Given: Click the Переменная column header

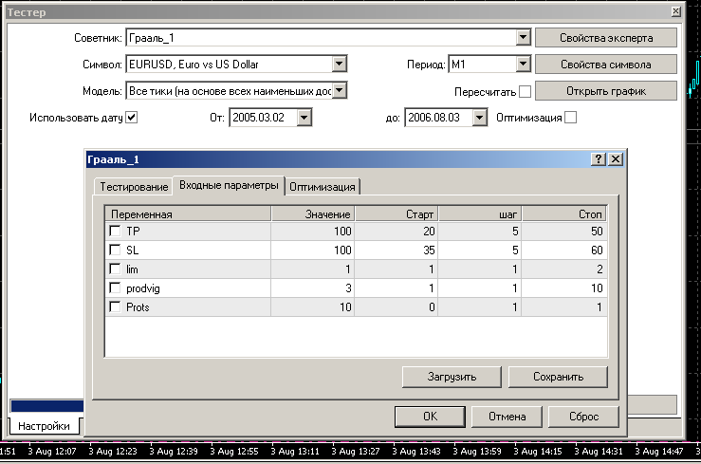Looking at the screenshot, I should pos(188,214).
